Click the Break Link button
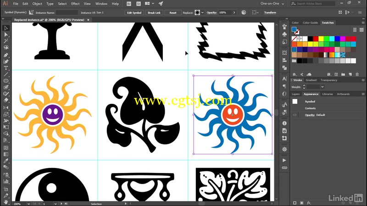Image resolution: width=367 pixels, height=206 pixels. [x=154, y=13]
